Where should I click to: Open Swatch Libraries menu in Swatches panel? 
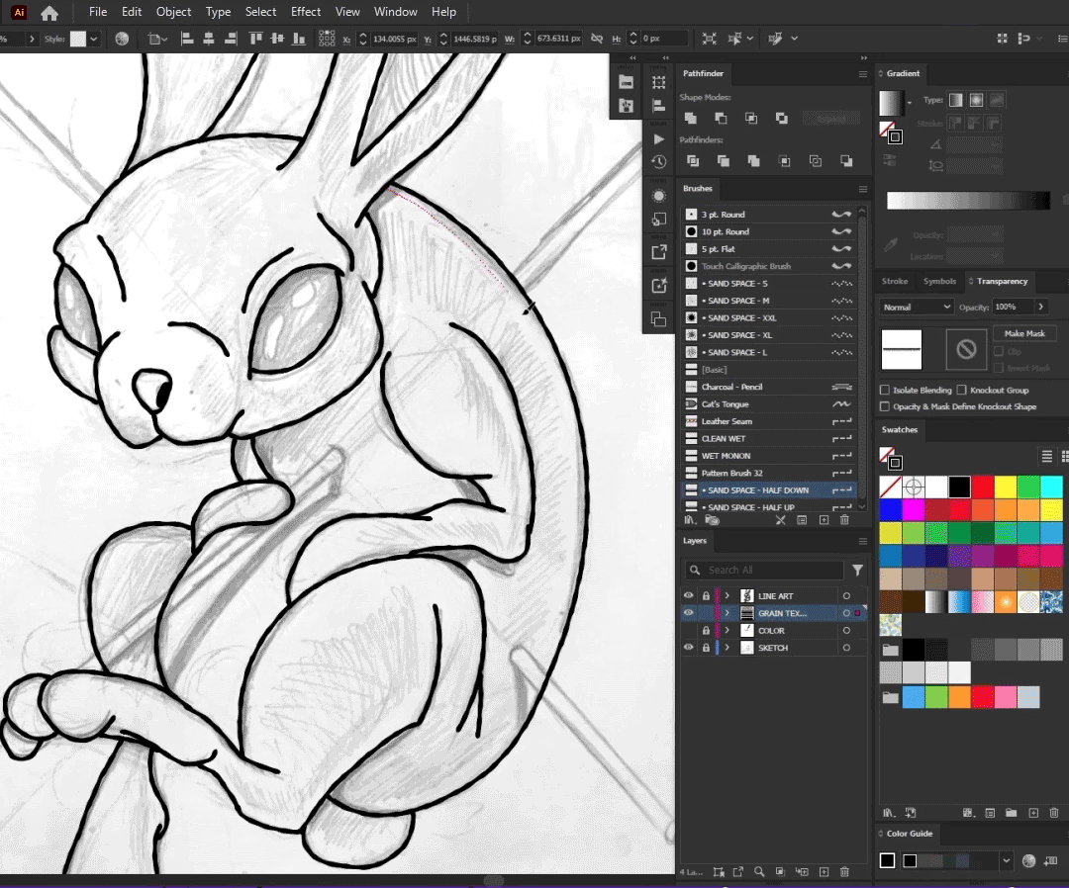pos(888,813)
